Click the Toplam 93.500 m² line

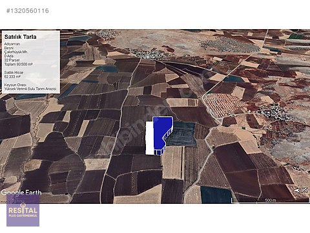tap(18, 64)
